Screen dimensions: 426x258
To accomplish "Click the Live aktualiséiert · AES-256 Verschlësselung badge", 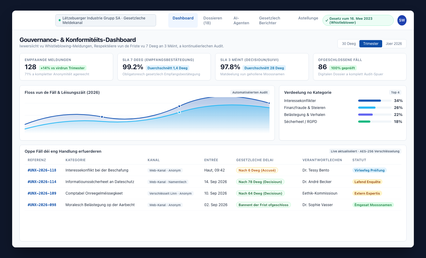I will 365,151.
